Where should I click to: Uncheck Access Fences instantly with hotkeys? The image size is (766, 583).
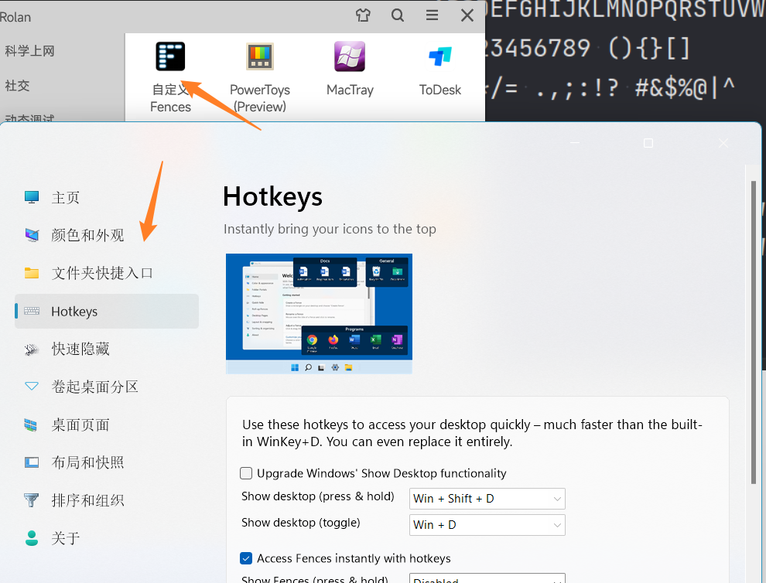tap(246, 558)
